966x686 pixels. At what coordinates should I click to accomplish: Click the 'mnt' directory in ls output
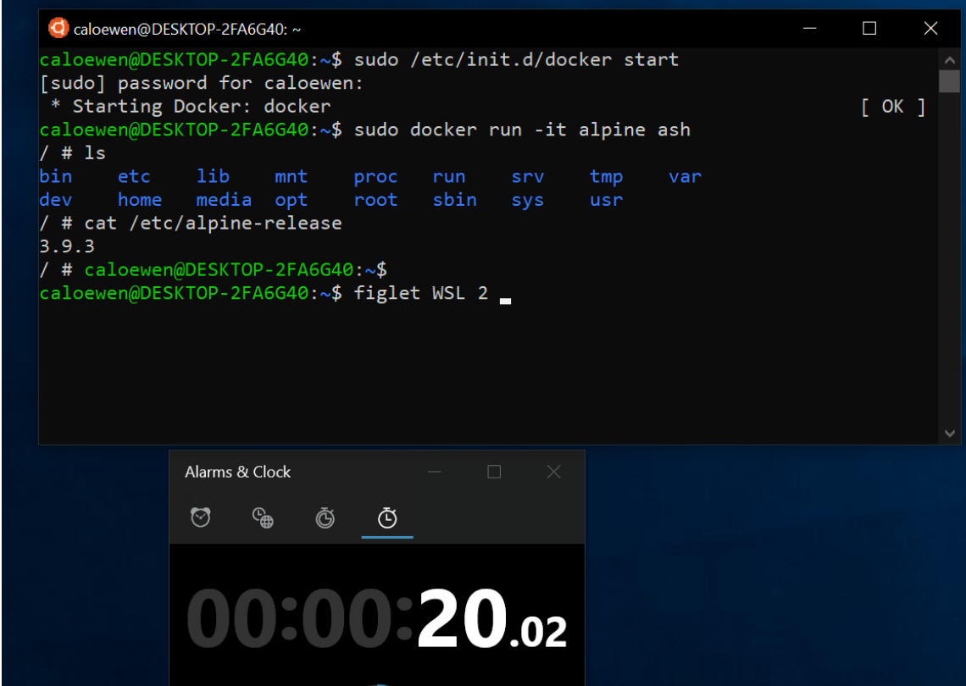(291, 177)
